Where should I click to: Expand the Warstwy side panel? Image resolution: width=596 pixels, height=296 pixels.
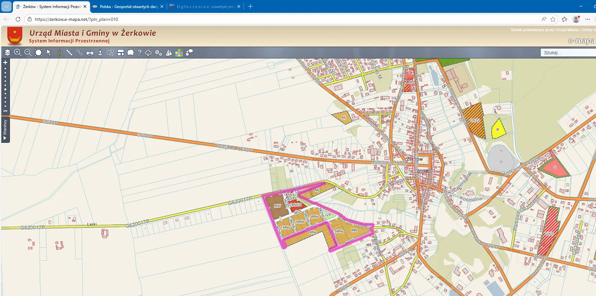tap(5, 130)
